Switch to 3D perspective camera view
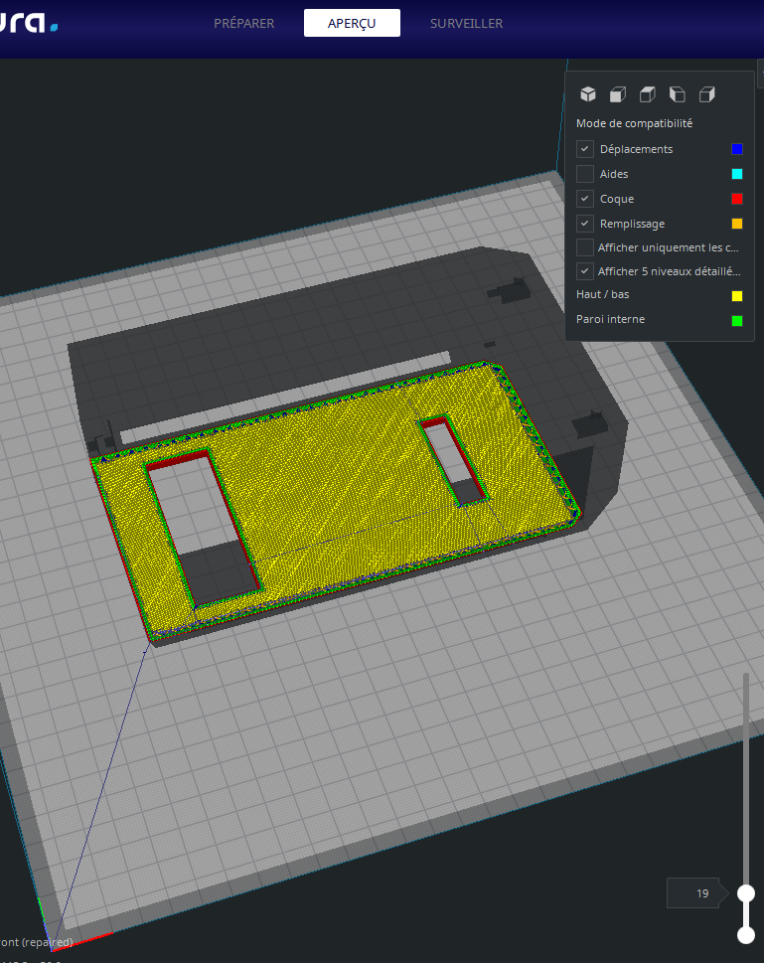Image resolution: width=764 pixels, height=963 pixels. 588,94
